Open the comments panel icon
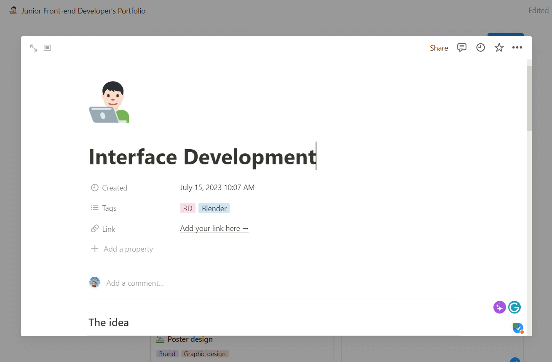The height and width of the screenshot is (362, 552). [462, 48]
